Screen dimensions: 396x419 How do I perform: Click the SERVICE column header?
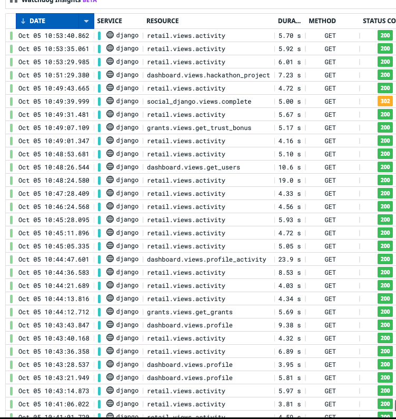110,21
